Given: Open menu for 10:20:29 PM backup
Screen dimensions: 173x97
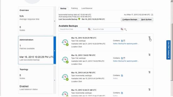Looking at the screenshot, I should [149, 37].
